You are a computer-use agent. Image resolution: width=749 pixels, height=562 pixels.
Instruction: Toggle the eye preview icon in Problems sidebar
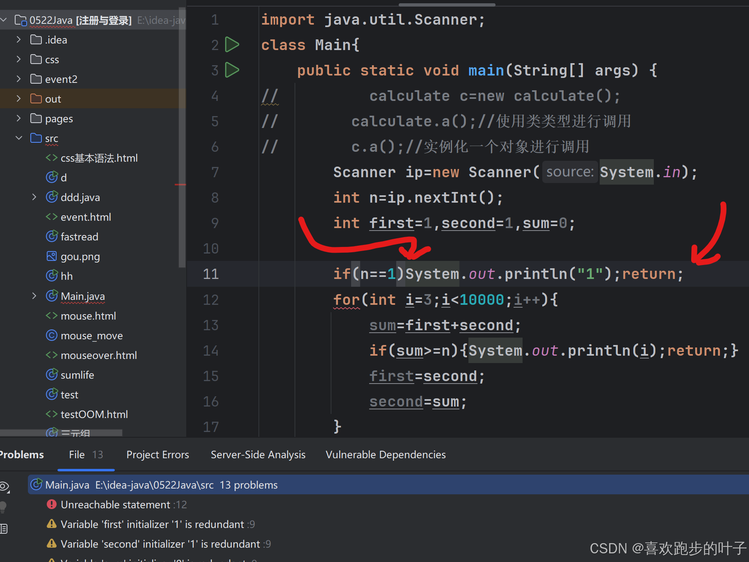[5, 487]
